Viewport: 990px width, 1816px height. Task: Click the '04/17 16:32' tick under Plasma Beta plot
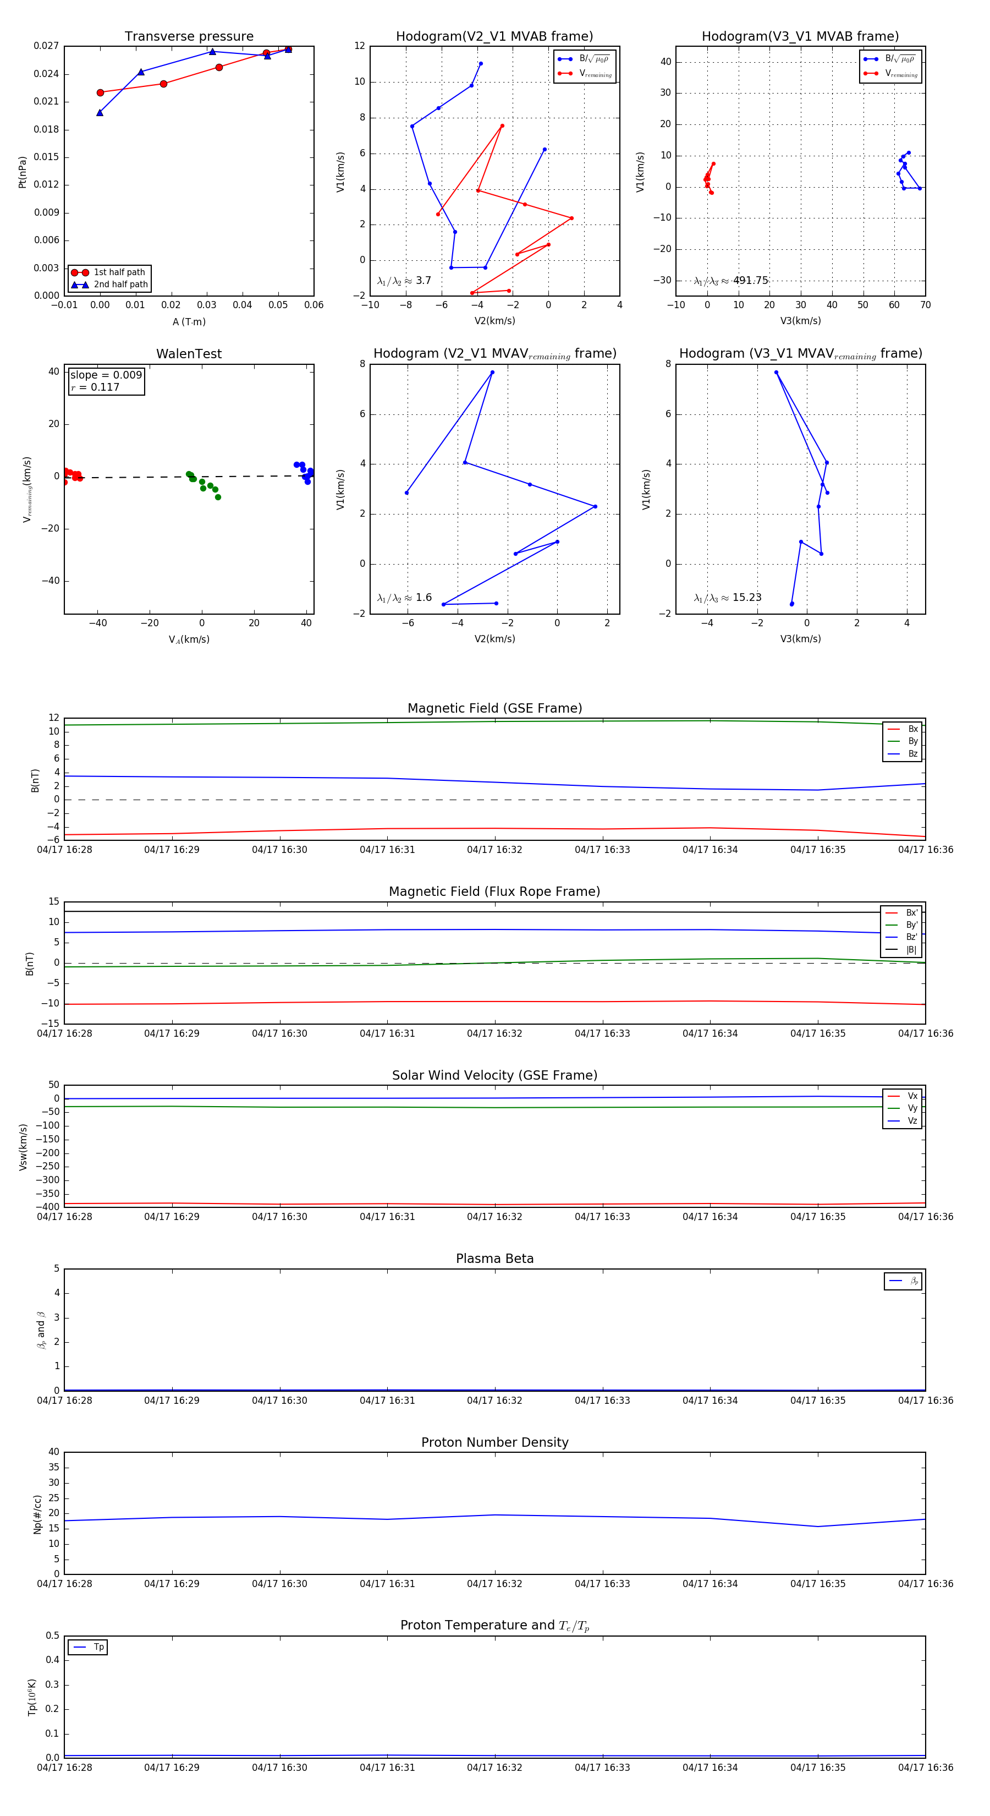(494, 1400)
